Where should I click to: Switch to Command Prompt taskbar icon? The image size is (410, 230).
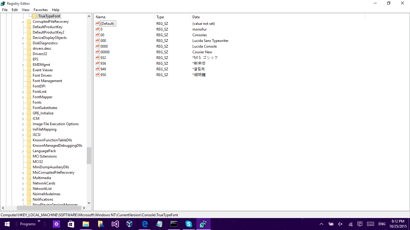click(174, 224)
